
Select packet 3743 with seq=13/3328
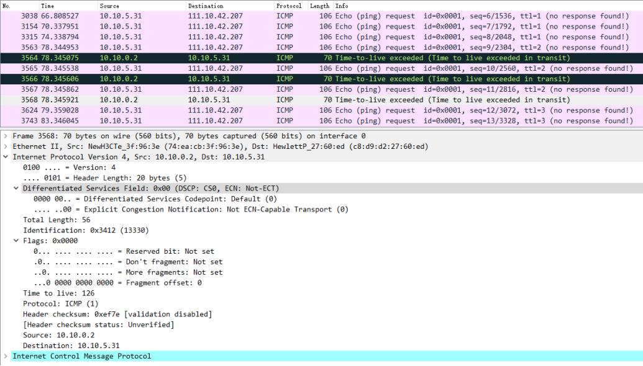coord(322,121)
